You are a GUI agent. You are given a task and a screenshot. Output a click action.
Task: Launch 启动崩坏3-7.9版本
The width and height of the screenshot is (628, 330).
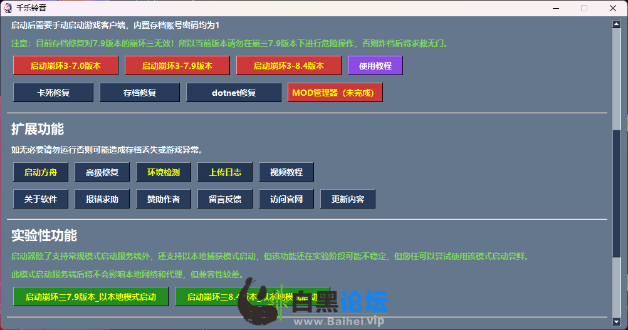(177, 66)
